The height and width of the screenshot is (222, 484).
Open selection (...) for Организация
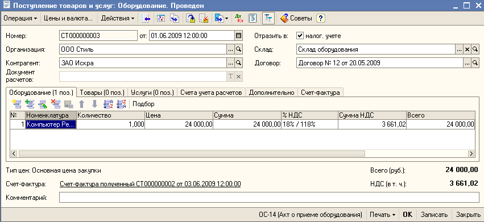(230, 49)
